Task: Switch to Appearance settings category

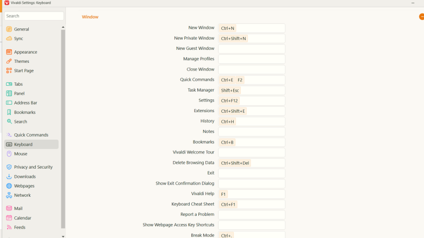Action: [x=26, y=52]
